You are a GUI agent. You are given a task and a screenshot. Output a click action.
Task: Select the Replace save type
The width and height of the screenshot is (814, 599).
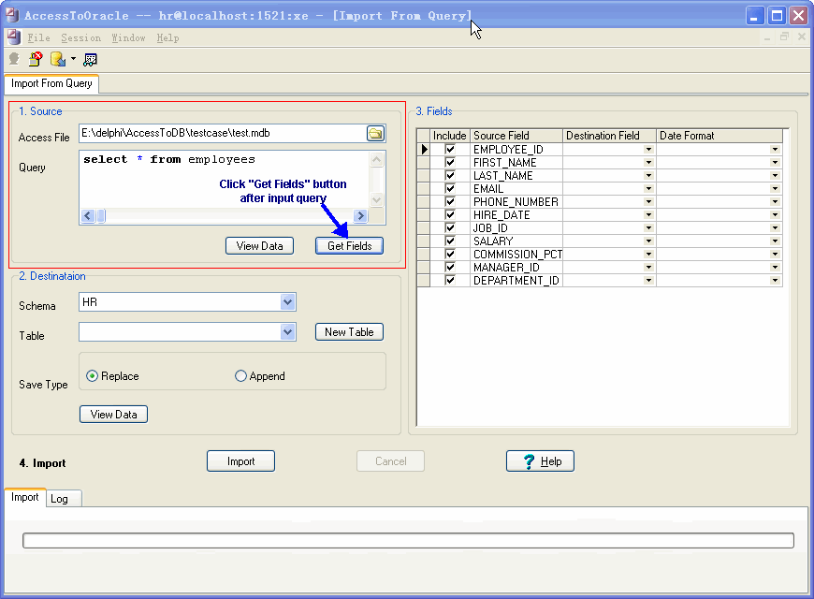click(112, 376)
